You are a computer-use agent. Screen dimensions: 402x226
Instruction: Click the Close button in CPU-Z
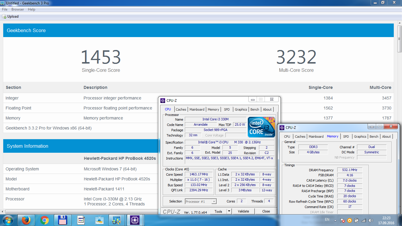(x=266, y=211)
